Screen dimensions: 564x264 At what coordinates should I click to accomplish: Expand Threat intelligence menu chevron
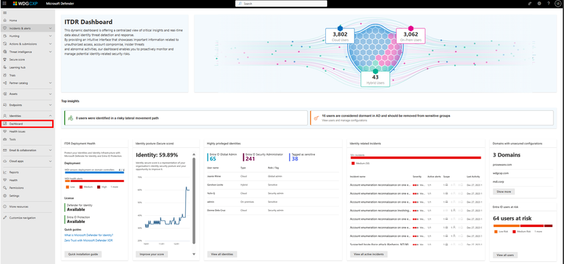click(50, 51)
